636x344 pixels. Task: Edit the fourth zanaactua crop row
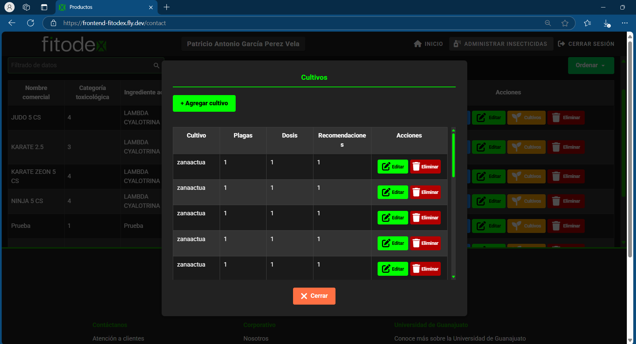[x=393, y=243]
